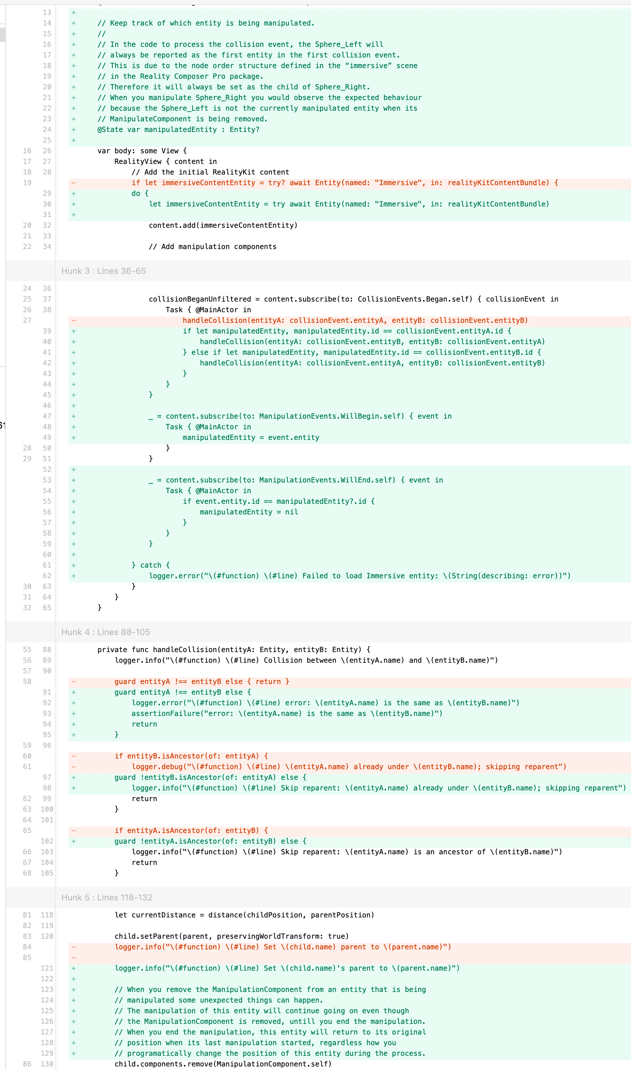Screen dimensions: 631x1070
Task: Click the added 'already under' logger.info line
Action: coord(379,788)
